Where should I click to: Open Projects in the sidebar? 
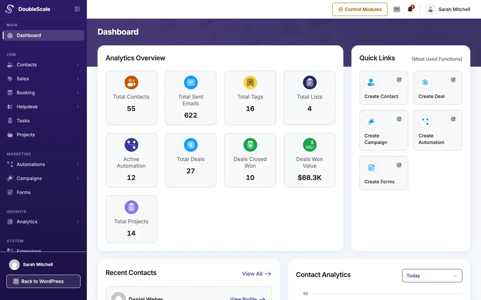tap(43, 135)
